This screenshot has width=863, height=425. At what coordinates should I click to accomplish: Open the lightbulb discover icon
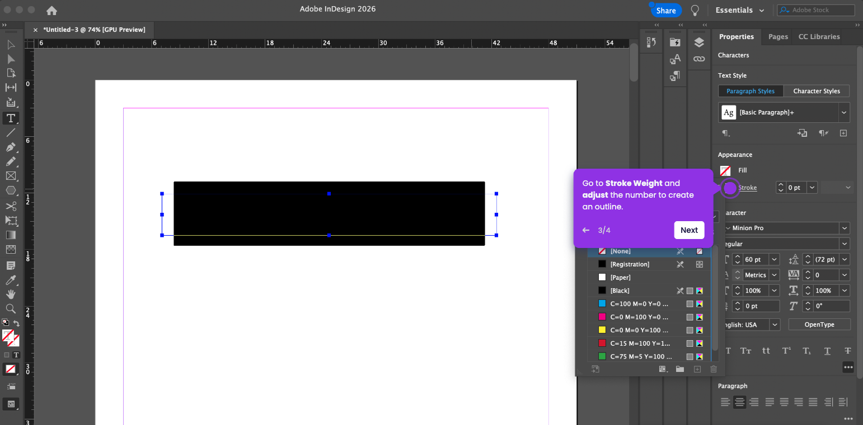point(695,10)
